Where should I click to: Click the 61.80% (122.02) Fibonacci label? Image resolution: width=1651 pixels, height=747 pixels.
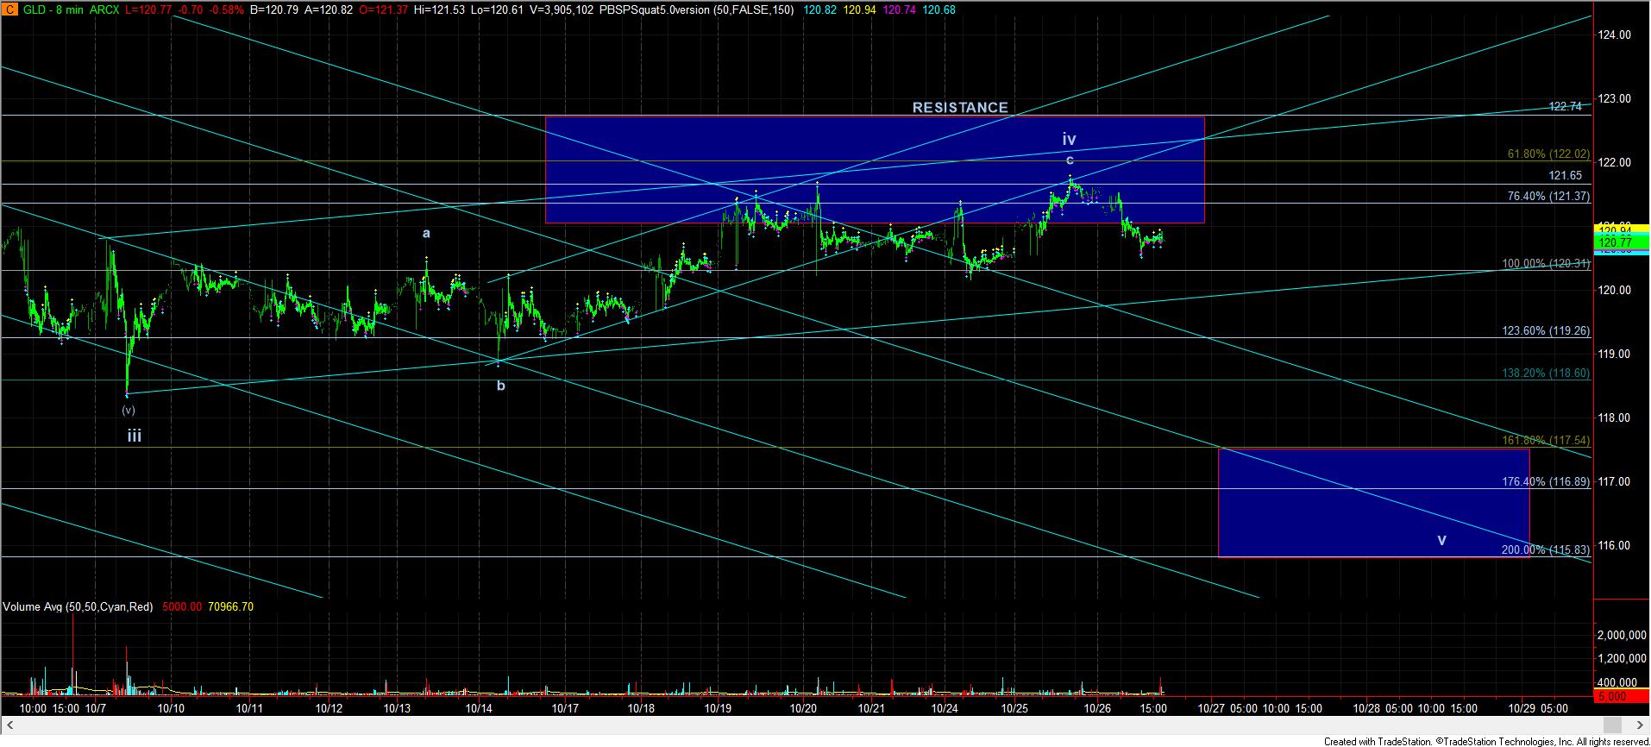[1547, 154]
